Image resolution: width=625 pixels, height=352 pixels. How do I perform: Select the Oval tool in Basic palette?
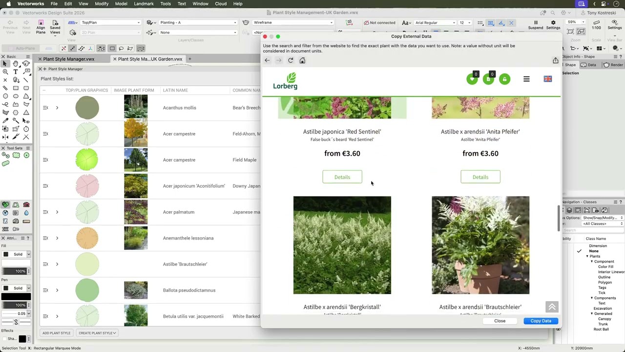click(x=16, y=96)
